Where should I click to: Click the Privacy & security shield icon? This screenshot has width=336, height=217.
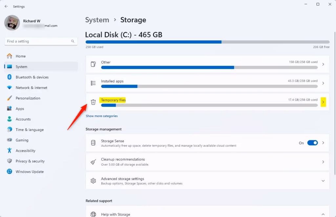pyautogui.click(x=10, y=161)
